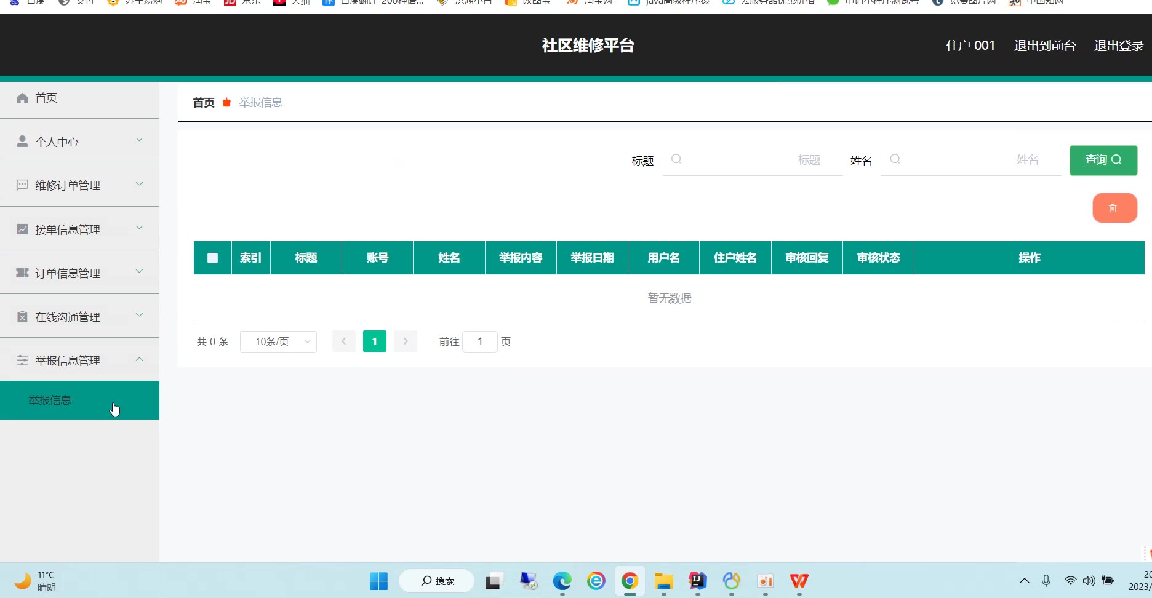The width and height of the screenshot is (1152, 598).
Task: Click the 姓名 search input field
Action: [x=971, y=160]
